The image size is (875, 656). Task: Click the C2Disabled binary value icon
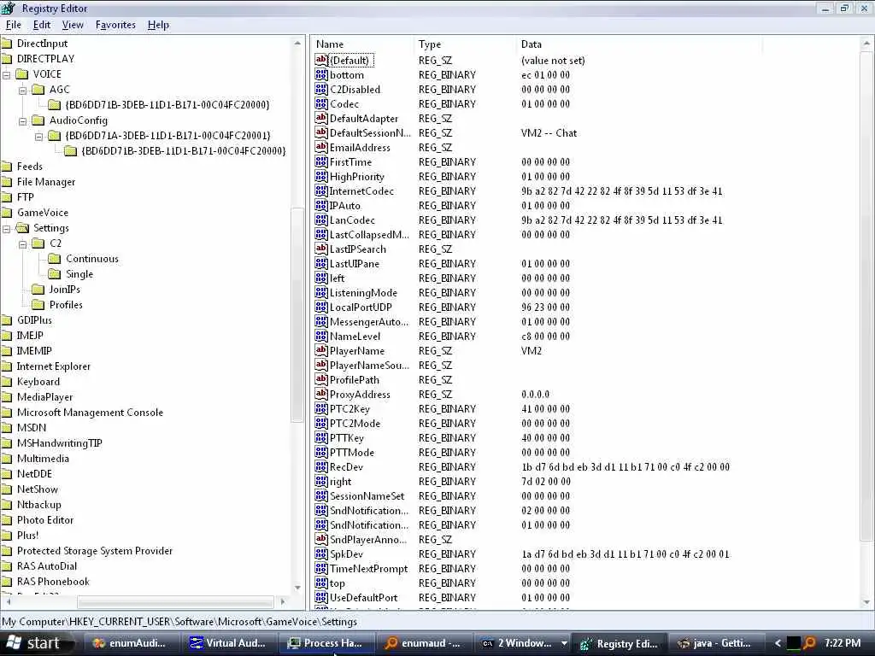[321, 89]
